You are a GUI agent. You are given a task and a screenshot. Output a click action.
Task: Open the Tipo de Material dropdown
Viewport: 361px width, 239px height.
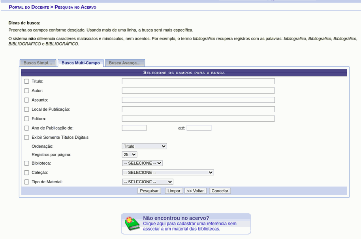pos(148,182)
